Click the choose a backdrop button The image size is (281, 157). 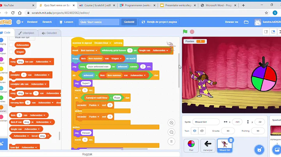pos(277,150)
